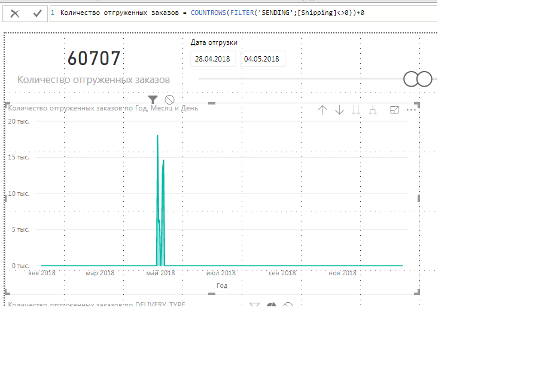Click into the DAX formula bar text
The height and width of the screenshot is (372, 554).
(x=212, y=13)
